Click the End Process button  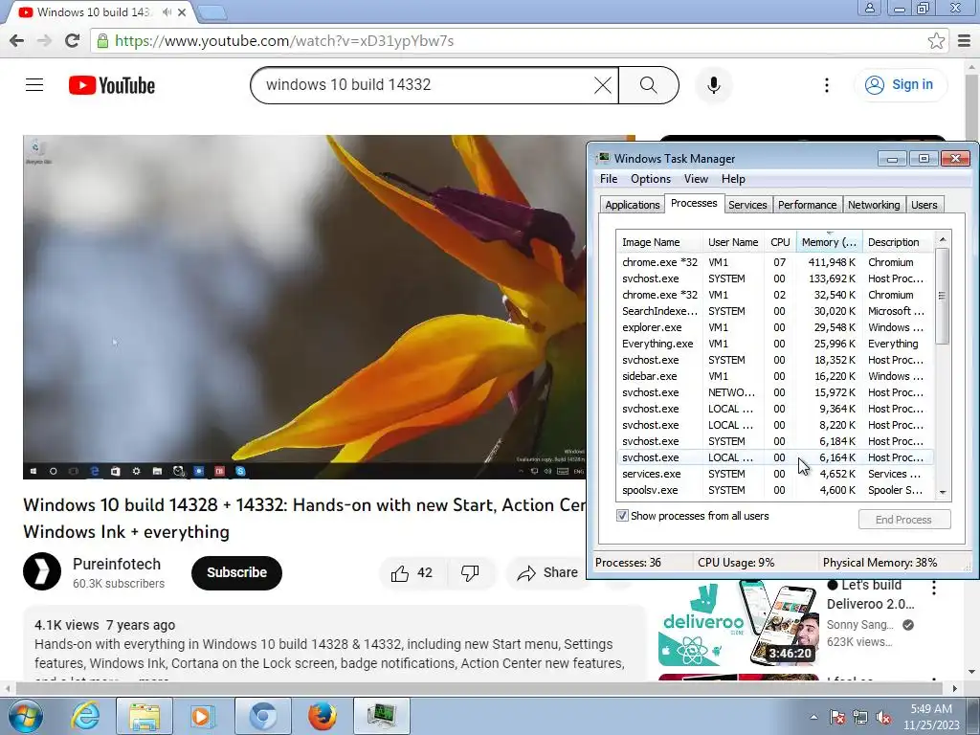point(903,520)
